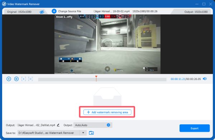Open output settings with the gear icon
This screenshot has width=215, height=140.
[108, 125]
